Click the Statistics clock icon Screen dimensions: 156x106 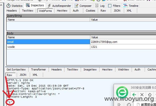pyautogui.click(x=8, y=6)
